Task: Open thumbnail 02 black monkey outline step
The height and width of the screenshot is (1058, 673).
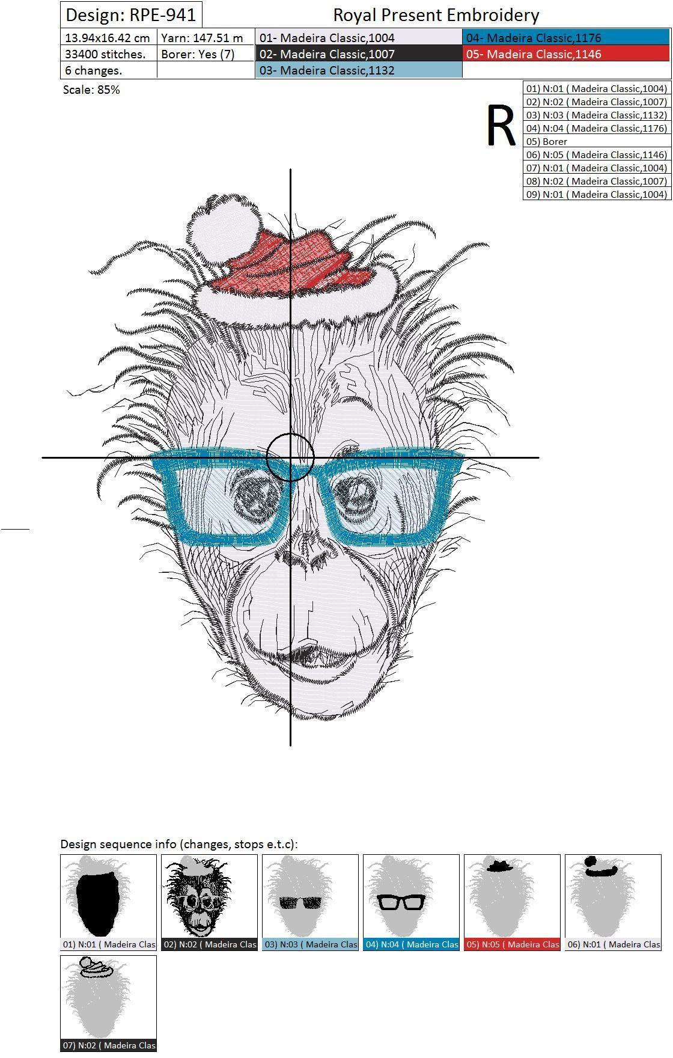Action: tap(209, 896)
